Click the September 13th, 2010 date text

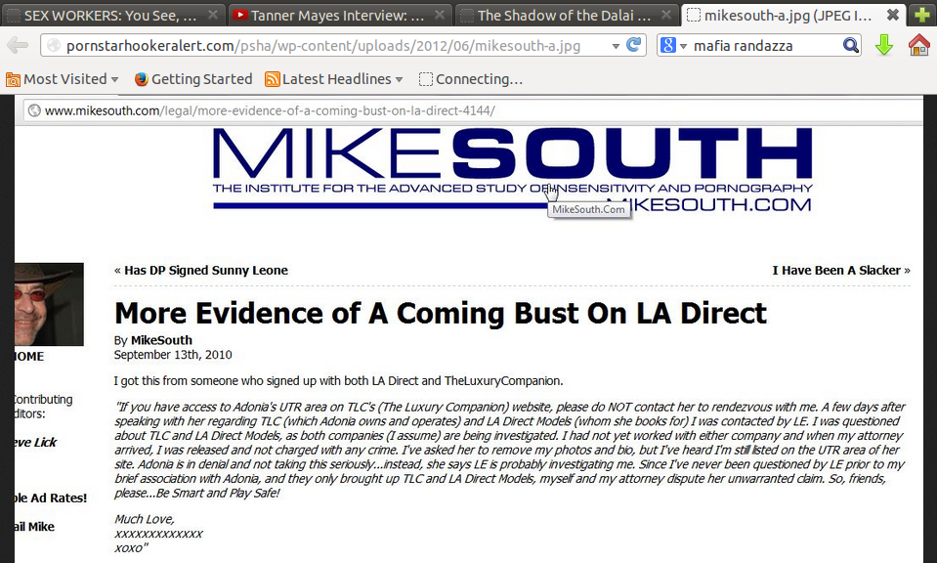[x=173, y=355]
